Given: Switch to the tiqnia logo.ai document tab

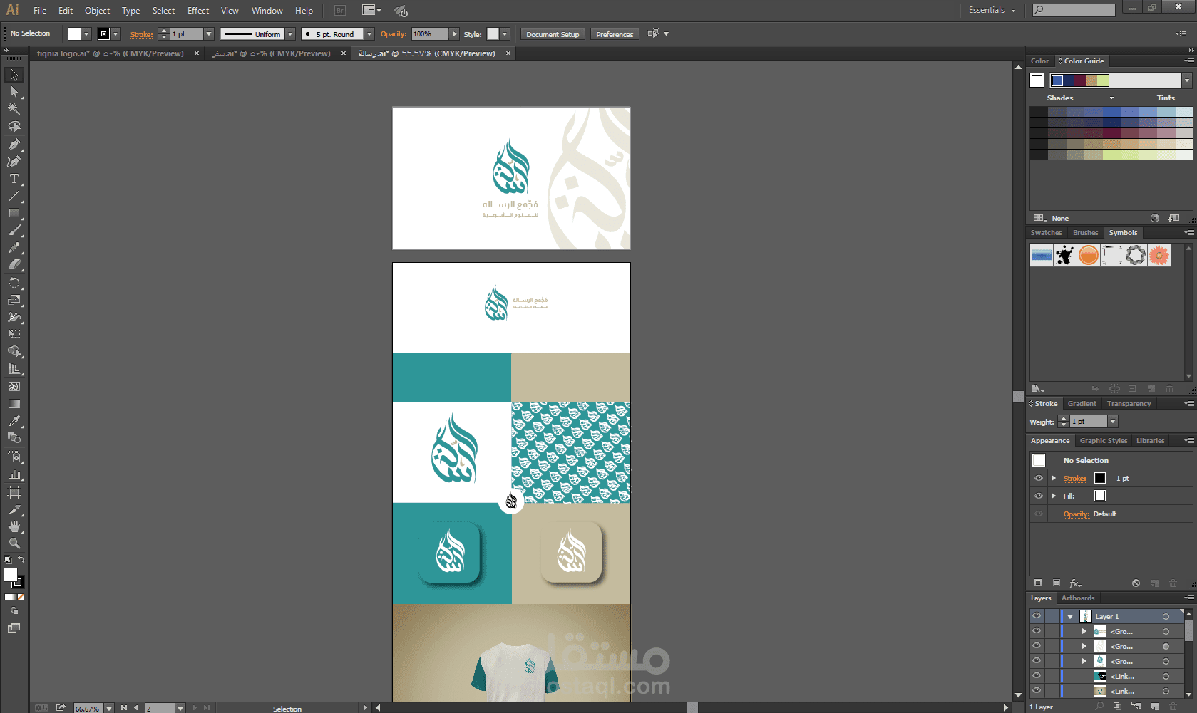Looking at the screenshot, I should point(111,53).
